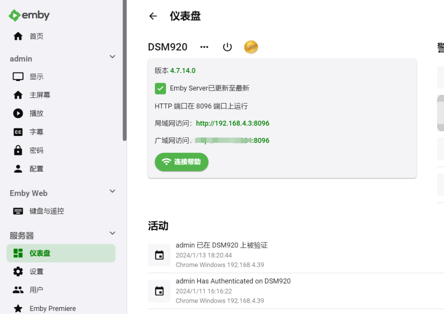444x314 pixels.
Task: Select 显示 menu item
Action: point(61,77)
